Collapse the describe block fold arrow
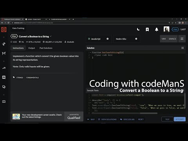The height and width of the screenshot is (141, 188). (x=90, y=100)
